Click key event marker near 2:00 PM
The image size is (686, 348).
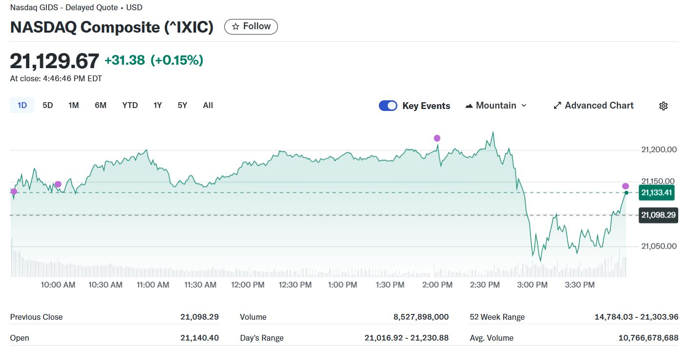437,138
